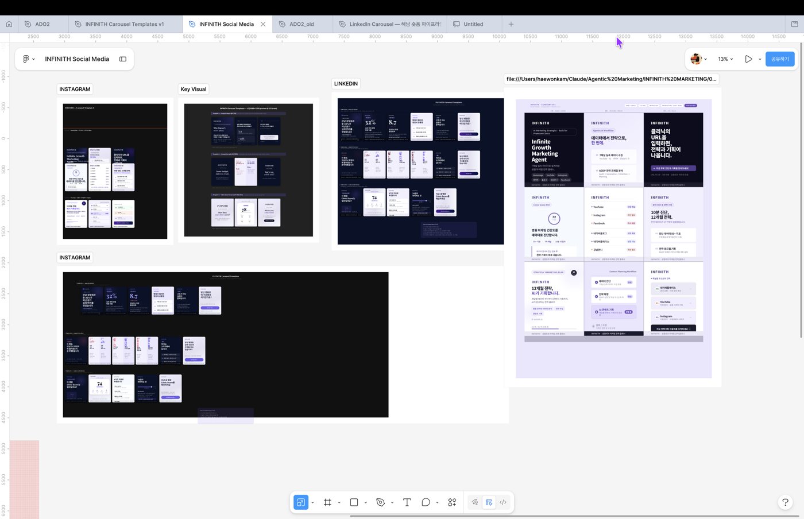Switch to the ADO2 tab
Viewport: 804px width, 519px height.
(42, 24)
